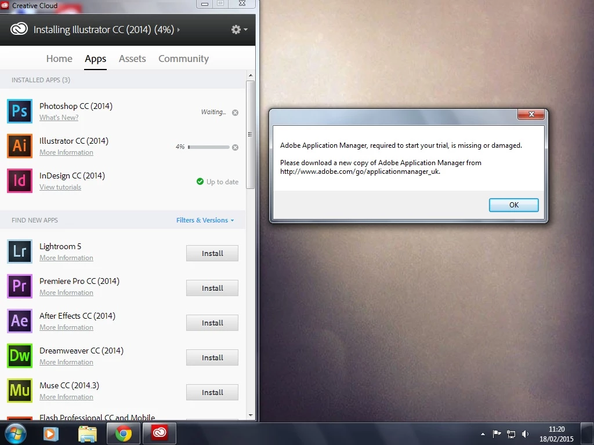Install After Effects CC (2014)
594x445 pixels.
212,323
